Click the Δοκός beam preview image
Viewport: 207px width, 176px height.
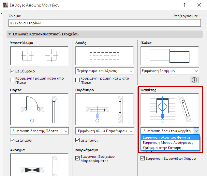pos(105,56)
